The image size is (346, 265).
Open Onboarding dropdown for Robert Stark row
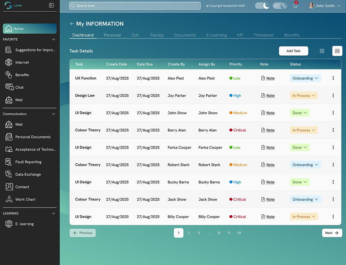tap(305, 165)
